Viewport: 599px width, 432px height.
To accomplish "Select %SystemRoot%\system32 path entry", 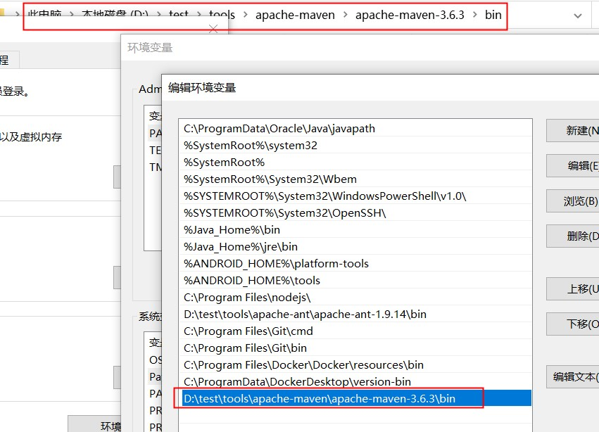I will point(355,145).
